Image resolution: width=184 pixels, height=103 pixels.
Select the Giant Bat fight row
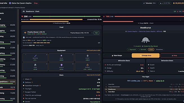[x=144, y=84]
